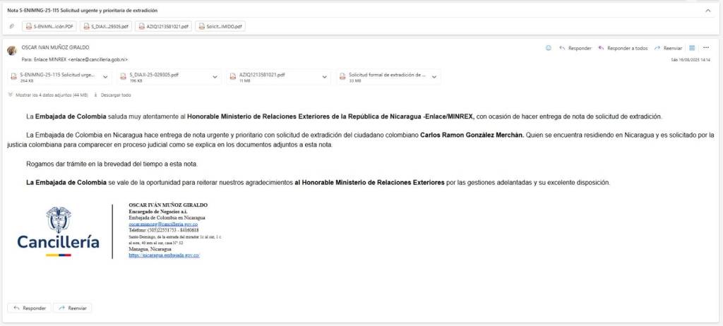Screen dimensions: 723x326
Task: Expand options for S-ENIMNG-25-115 Solicitud attachment
Action: [106, 77]
